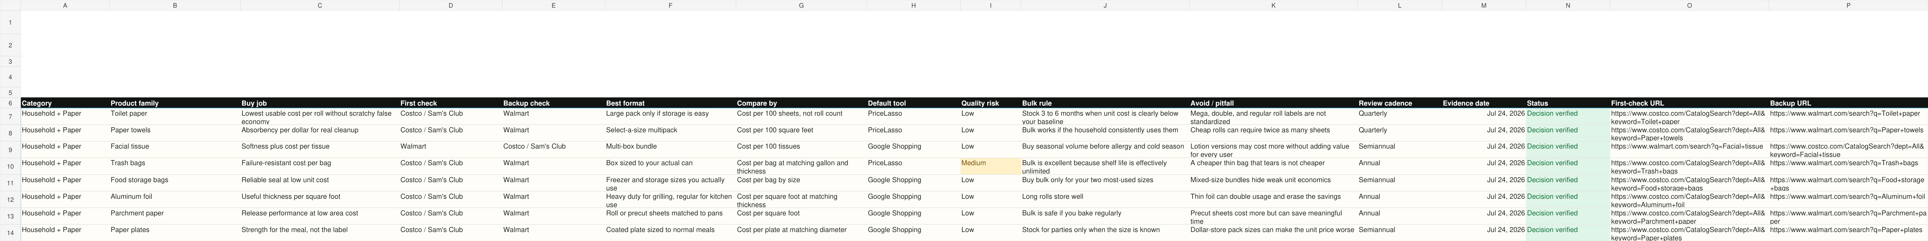
Task: Click 'Useful thickness per square foot' cell
Action: click(320, 200)
